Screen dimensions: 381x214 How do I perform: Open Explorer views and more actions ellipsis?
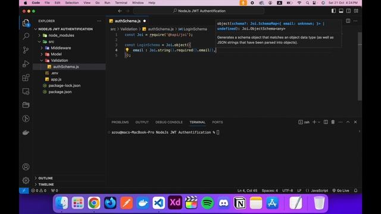pyautogui.click(x=99, y=21)
